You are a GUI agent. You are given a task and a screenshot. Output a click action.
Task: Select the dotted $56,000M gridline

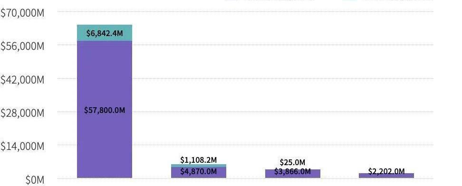245,45
